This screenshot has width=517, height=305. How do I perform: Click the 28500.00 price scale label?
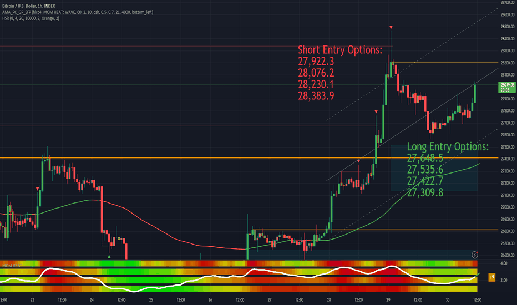point(508,27)
